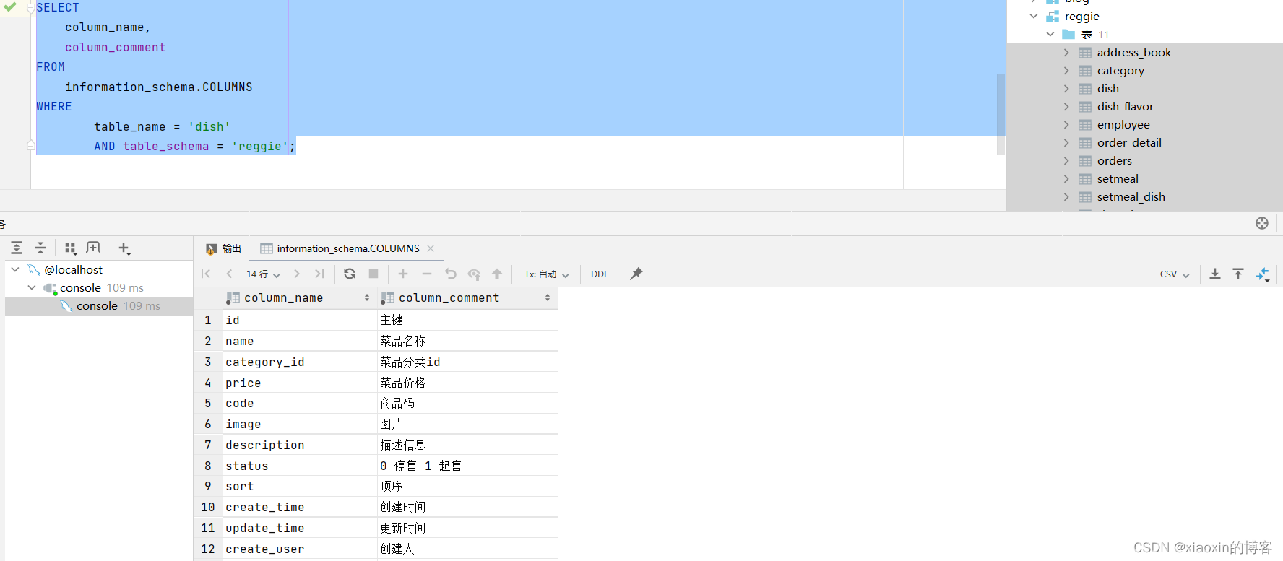Screen dimensions: 1283x561
Task: Expand the employee table node
Action: [1066, 124]
